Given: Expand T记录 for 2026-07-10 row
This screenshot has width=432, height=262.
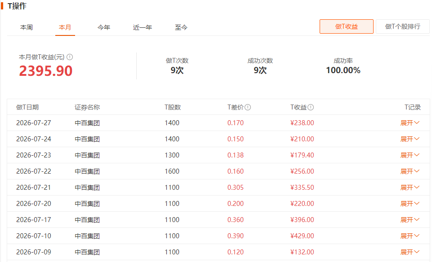Looking at the screenshot, I should [x=410, y=236].
